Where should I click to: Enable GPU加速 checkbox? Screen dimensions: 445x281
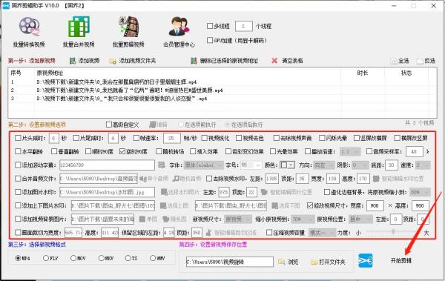pos(210,40)
